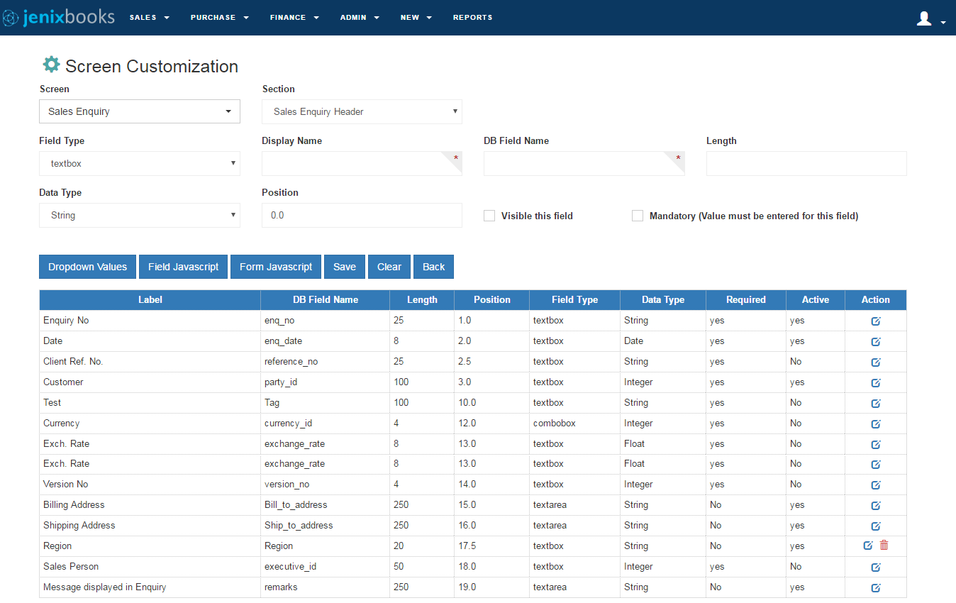Edit the Message displayed in Enquiry row
Viewport: 956px width, 603px height.
tap(876, 588)
